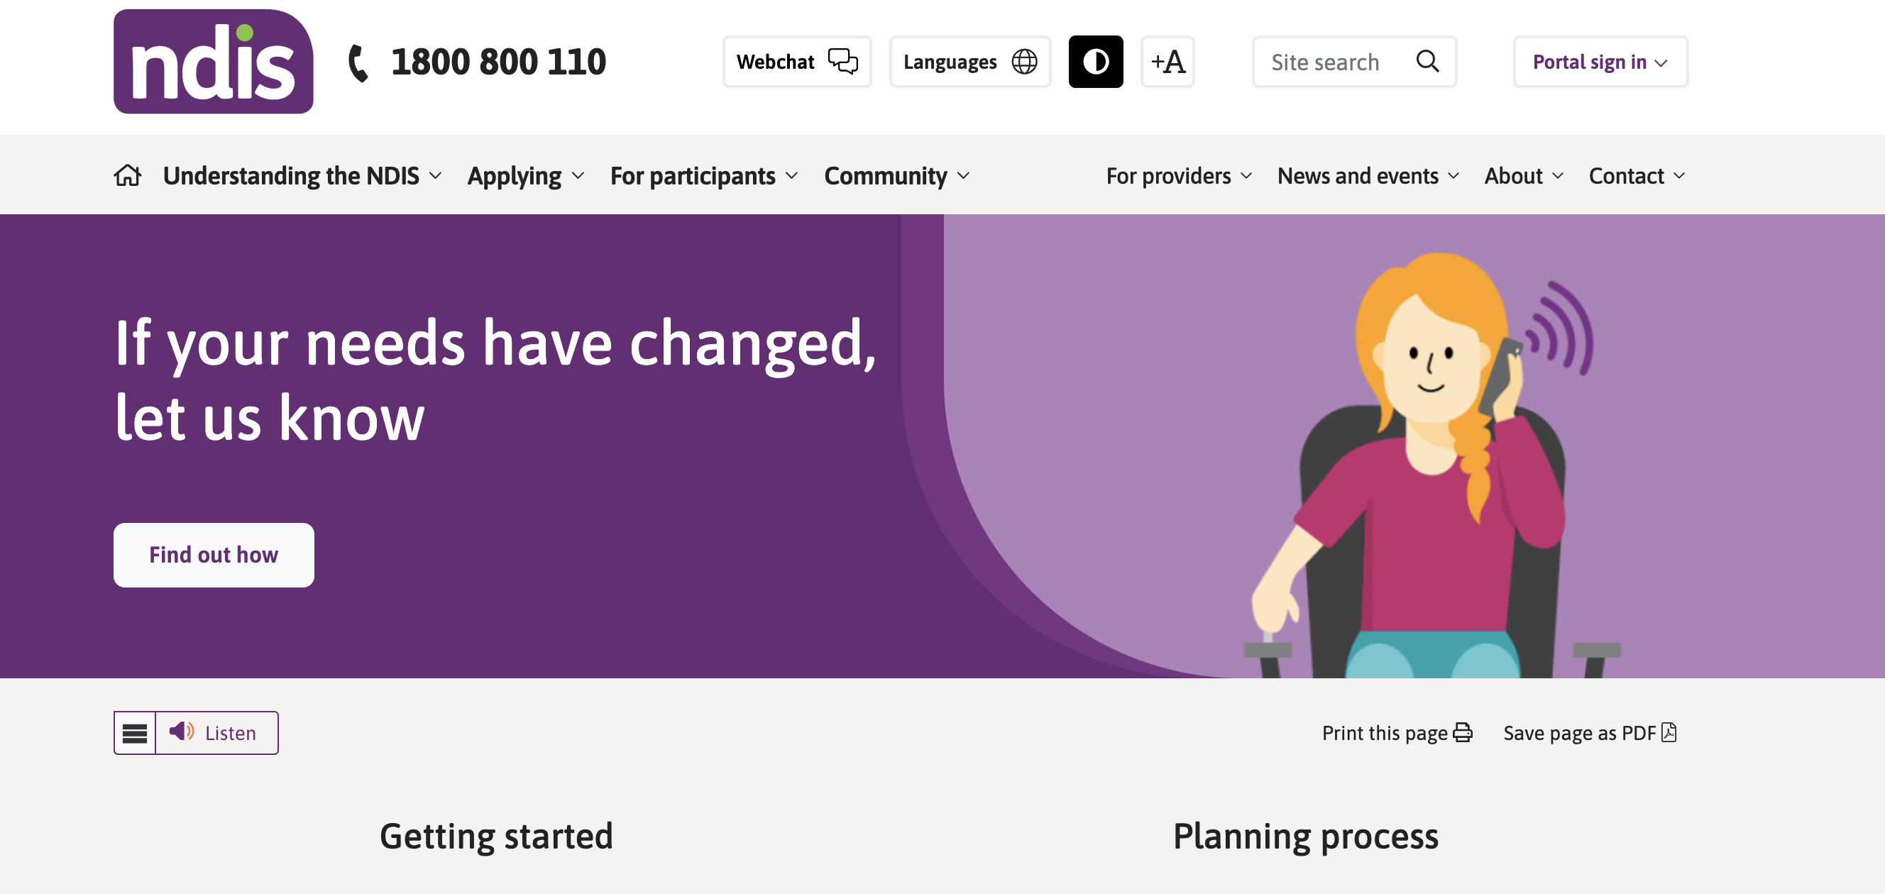This screenshot has height=894, width=1885.
Task: Click the magnifier search icon
Action: (1427, 62)
